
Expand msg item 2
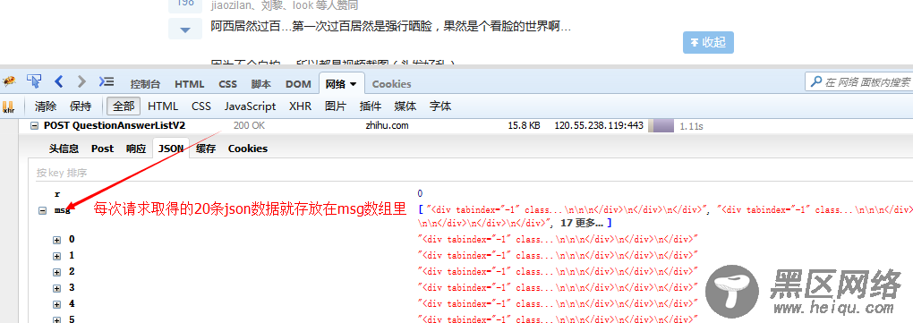pos(57,272)
